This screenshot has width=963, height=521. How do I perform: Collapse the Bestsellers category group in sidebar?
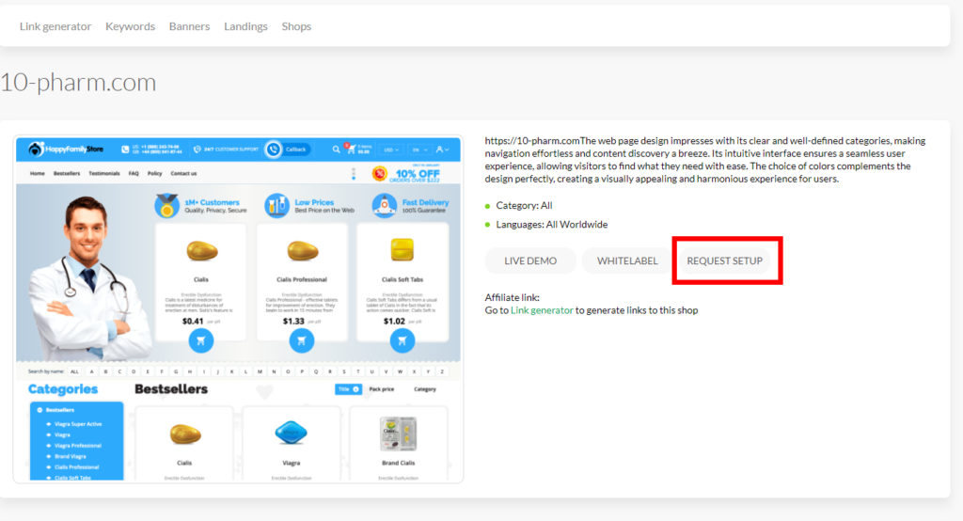[39, 410]
